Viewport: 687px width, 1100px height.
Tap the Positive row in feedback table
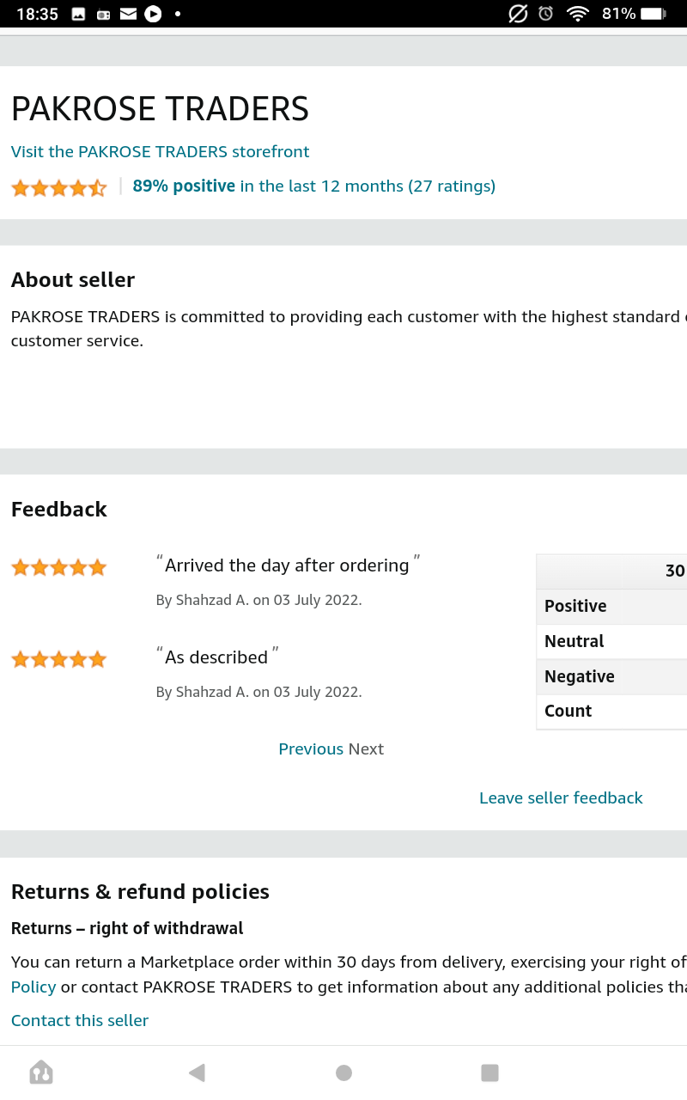(611, 606)
